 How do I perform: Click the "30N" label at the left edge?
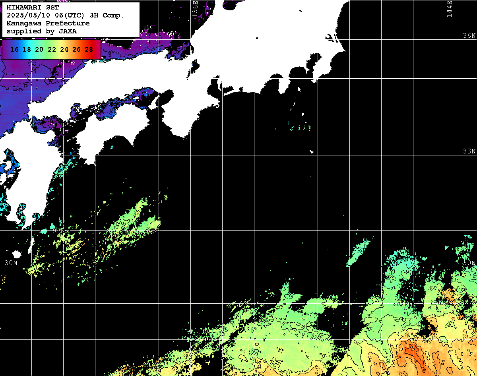11,263
